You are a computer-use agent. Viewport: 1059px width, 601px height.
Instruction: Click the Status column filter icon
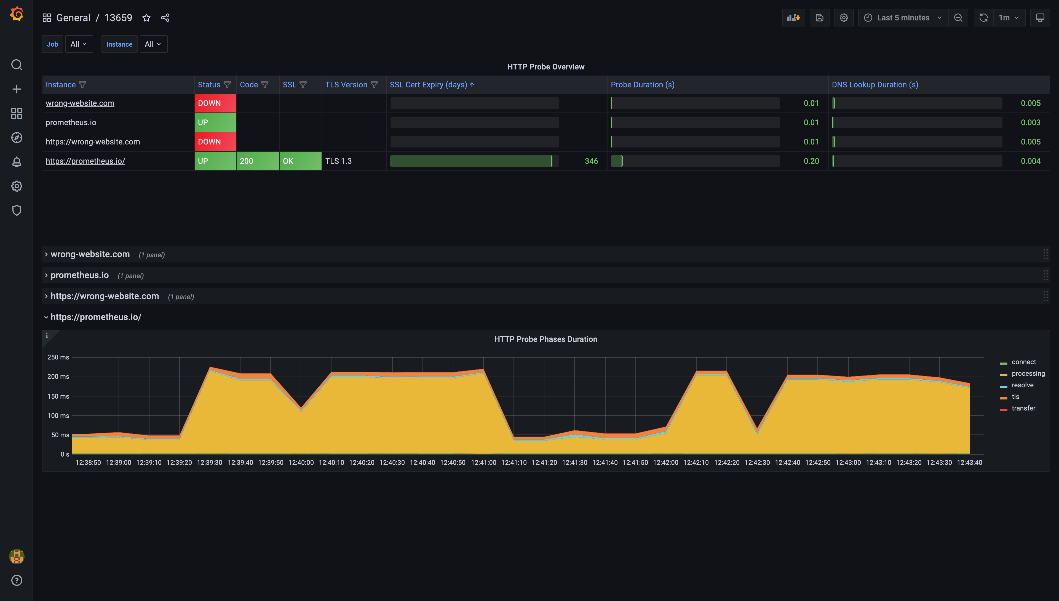coord(227,85)
